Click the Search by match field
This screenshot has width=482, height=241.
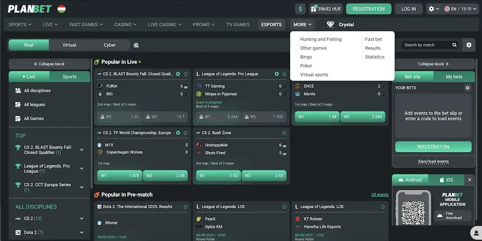426,45
